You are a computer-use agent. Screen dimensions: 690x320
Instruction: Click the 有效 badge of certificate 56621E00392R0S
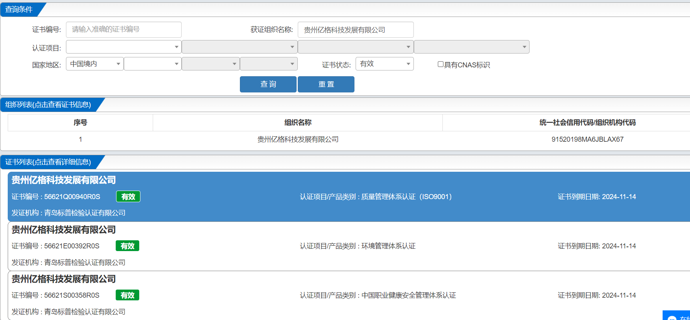click(127, 246)
